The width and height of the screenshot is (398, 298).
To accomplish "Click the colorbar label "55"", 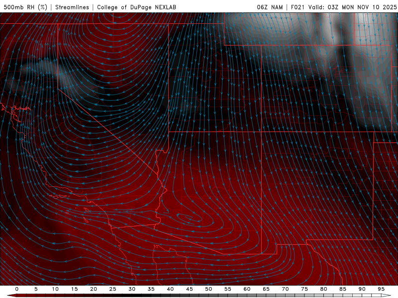I will 228,289.
